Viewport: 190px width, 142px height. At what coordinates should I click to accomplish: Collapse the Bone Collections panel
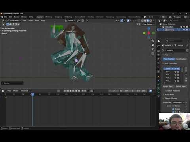tap(171, 64)
